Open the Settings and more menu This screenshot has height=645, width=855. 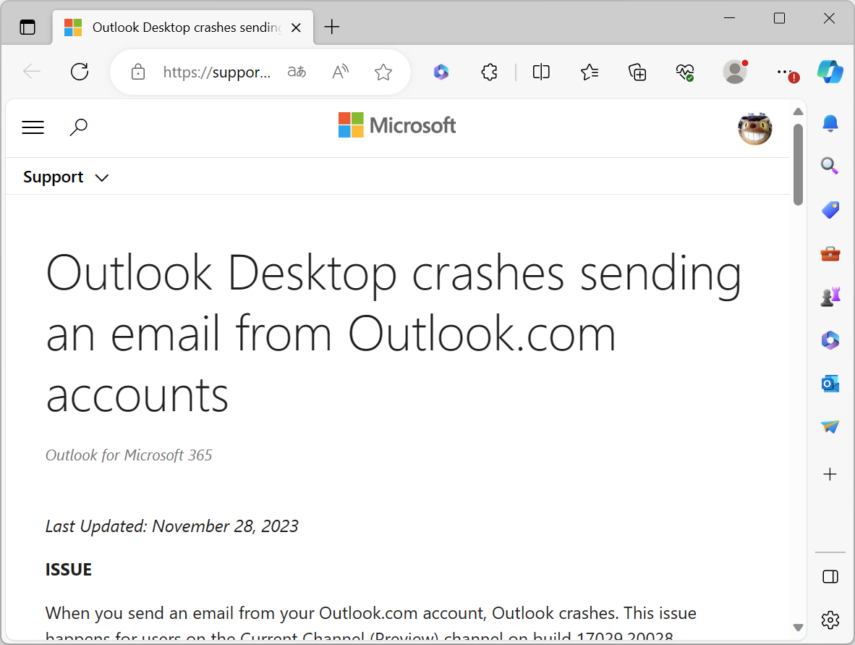pyautogui.click(x=785, y=72)
